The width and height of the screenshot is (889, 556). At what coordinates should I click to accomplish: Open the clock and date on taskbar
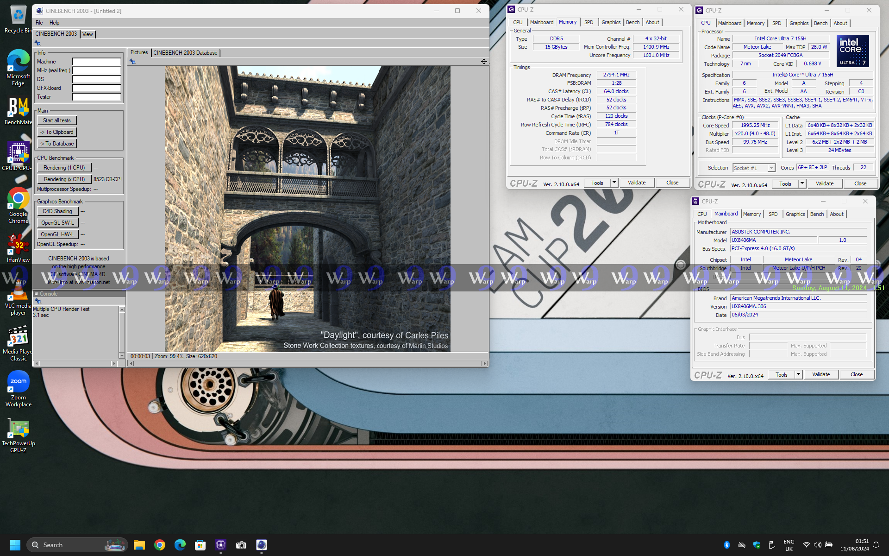point(855,545)
